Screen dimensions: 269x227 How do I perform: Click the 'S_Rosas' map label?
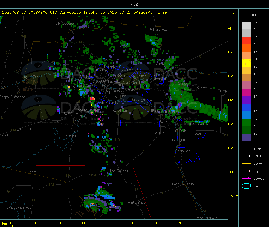click(x=120, y=96)
